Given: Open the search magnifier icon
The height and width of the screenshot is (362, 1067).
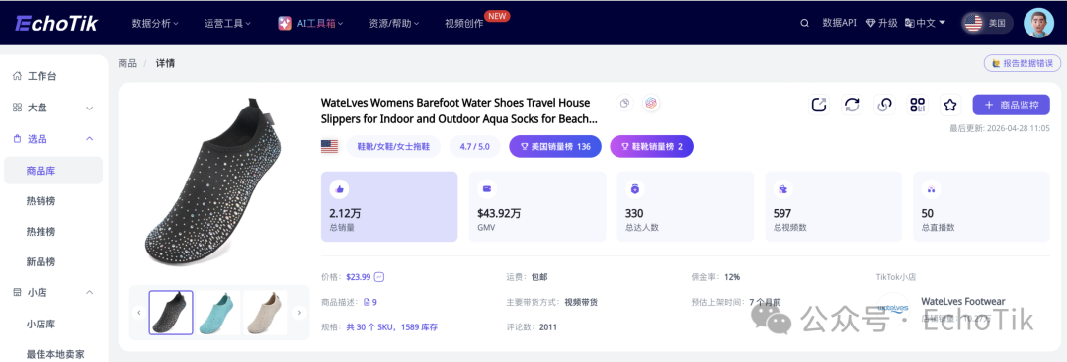Looking at the screenshot, I should coord(804,23).
